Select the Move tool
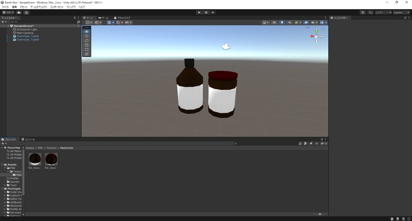Viewport: 412px width, 221px height. click(x=87, y=36)
